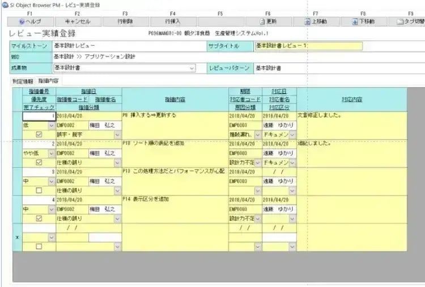Click the ヘルプ (Help) toolbar button
The height and width of the screenshot is (287, 425).
pyautogui.click(x=29, y=22)
